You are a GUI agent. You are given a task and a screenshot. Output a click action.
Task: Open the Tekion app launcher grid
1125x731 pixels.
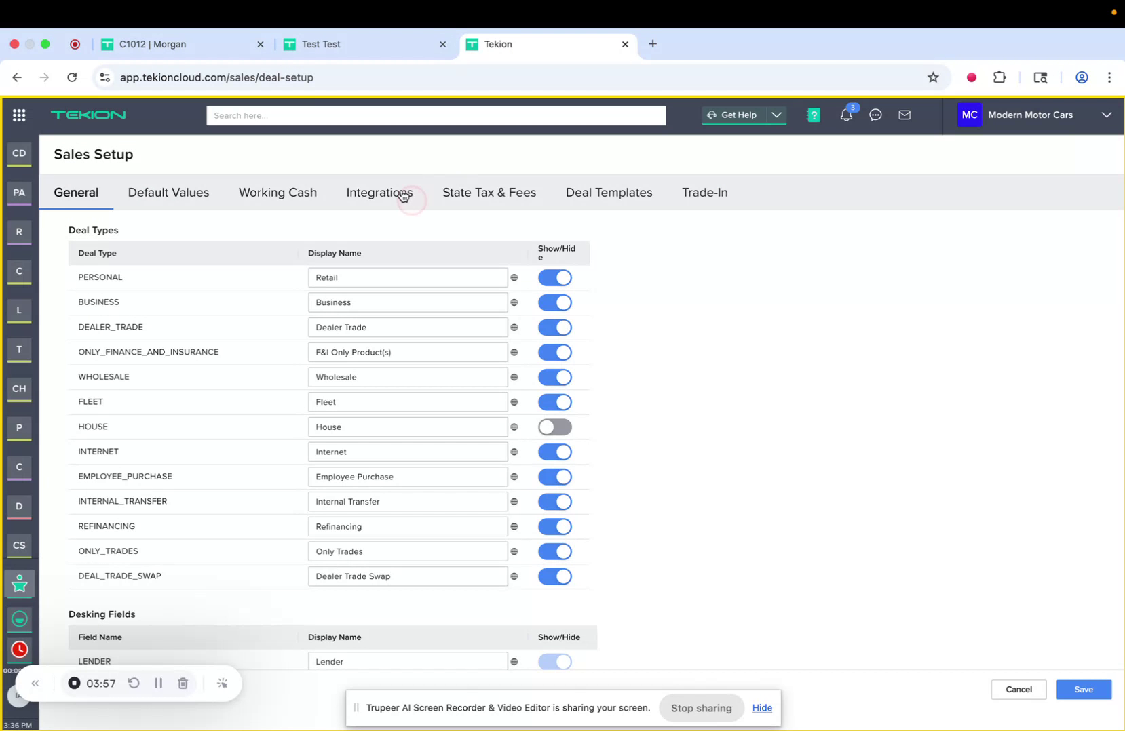tap(19, 115)
